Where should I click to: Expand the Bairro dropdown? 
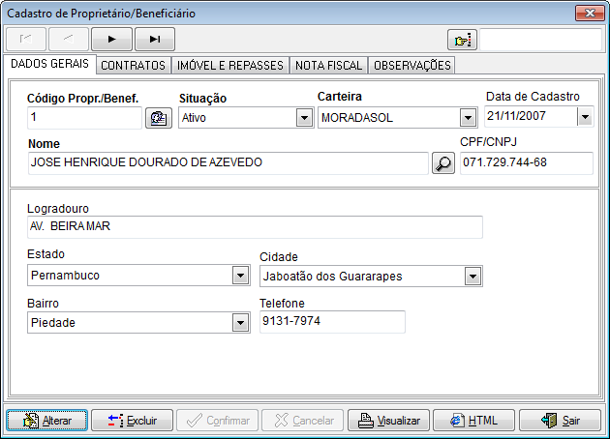tap(240, 323)
